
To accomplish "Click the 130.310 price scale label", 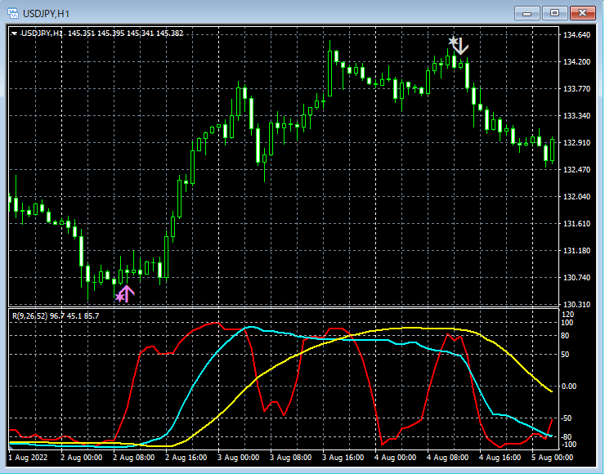I will coord(577,304).
